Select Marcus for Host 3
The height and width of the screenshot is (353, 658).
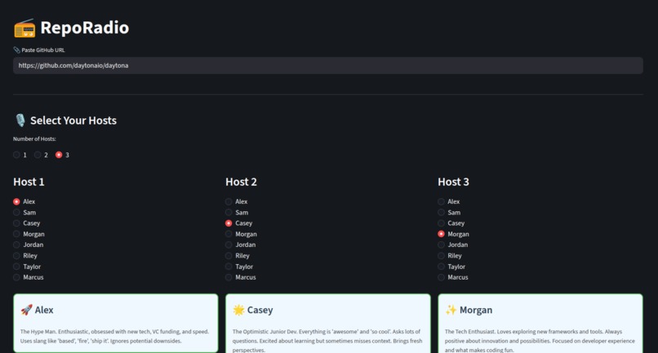tap(453, 277)
